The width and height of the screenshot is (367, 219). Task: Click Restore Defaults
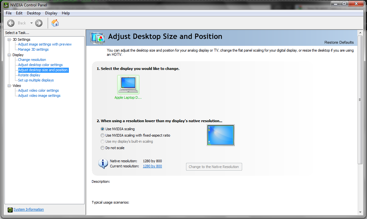(339, 42)
